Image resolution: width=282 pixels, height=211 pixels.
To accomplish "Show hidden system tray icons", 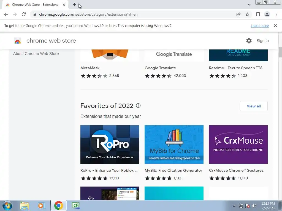I will 234,206.
